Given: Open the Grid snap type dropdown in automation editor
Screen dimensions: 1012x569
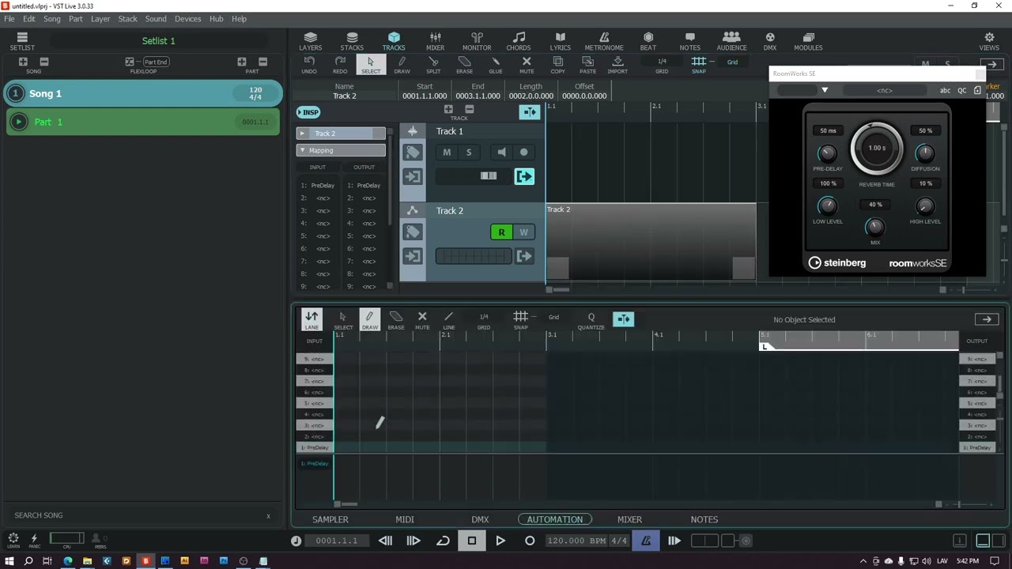Looking at the screenshot, I should coord(553,318).
